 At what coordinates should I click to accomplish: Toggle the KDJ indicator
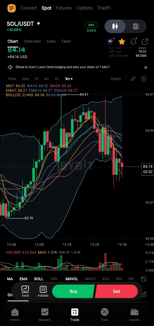[x=106, y=279]
